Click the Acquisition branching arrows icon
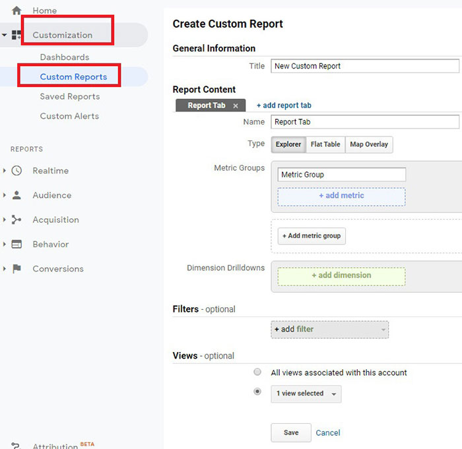This screenshot has width=462, height=449. pos(17,220)
